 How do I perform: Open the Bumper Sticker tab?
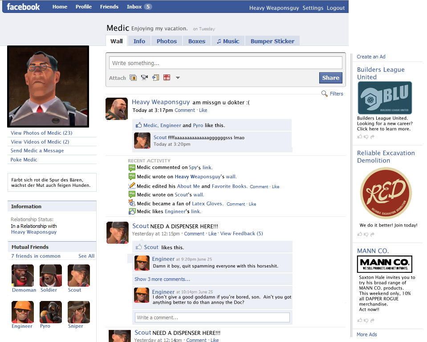(272, 41)
